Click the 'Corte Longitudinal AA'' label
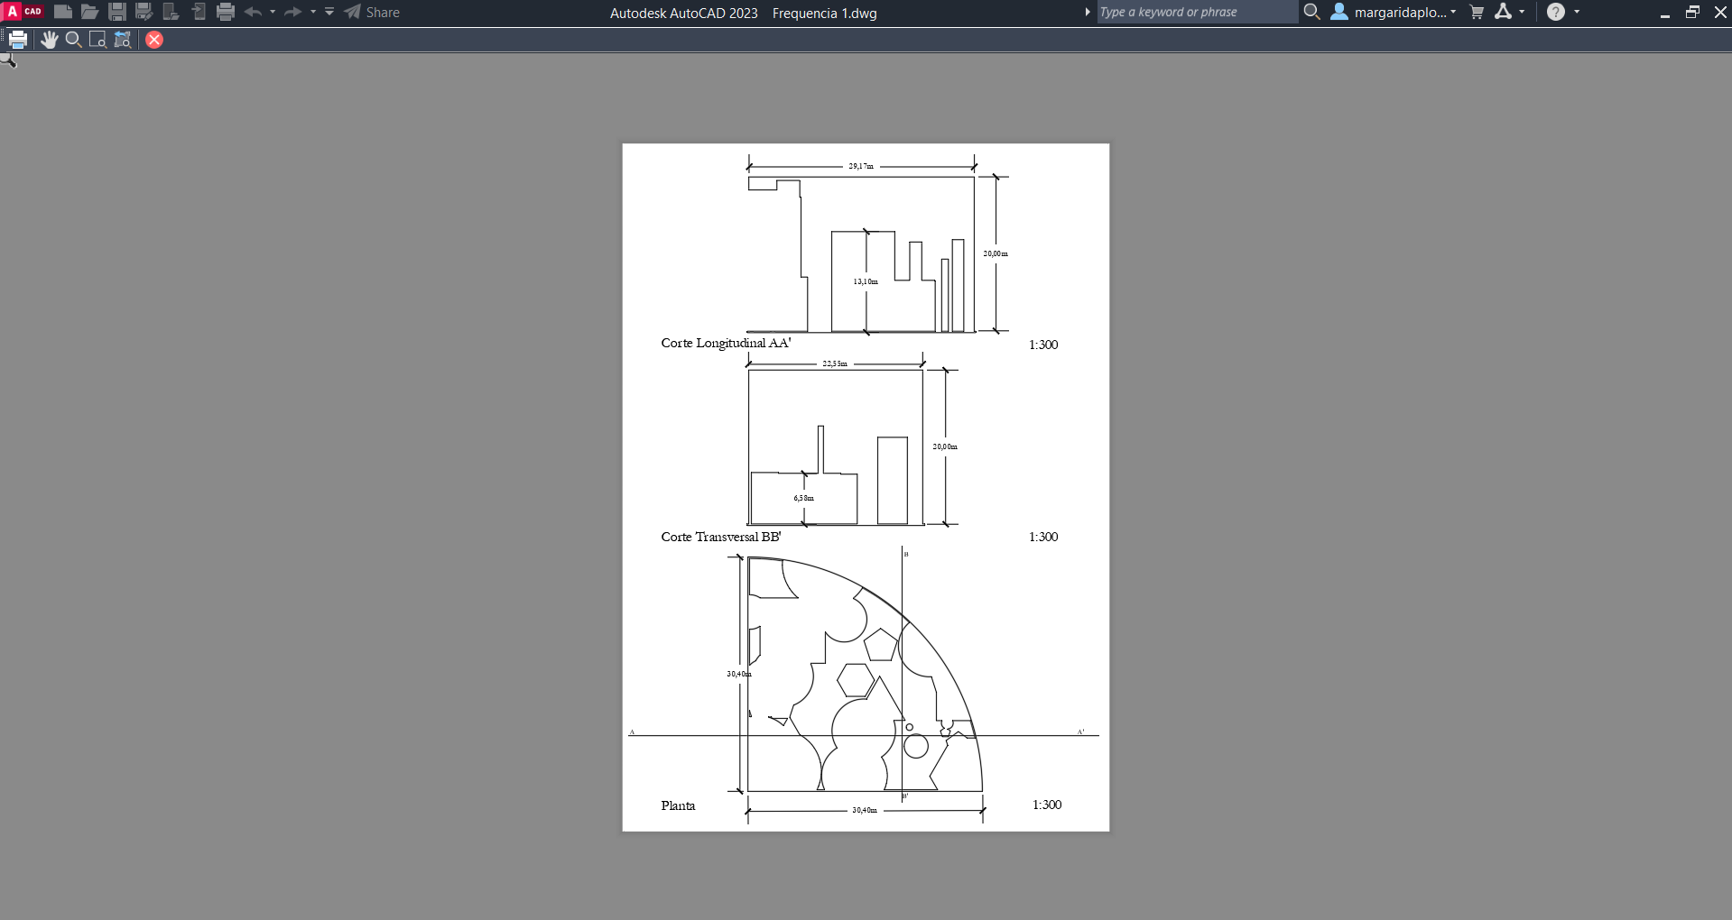The height and width of the screenshot is (920, 1732). pos(726,343)
